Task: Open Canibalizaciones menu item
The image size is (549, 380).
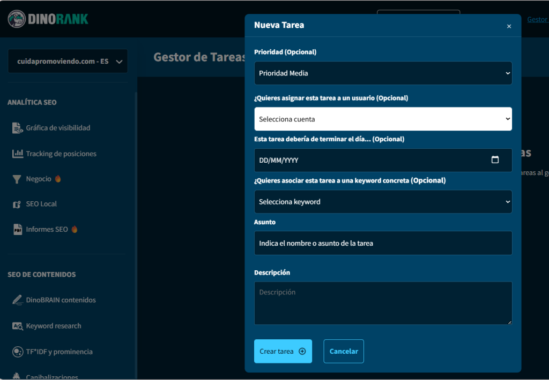Action: (52, 376)
